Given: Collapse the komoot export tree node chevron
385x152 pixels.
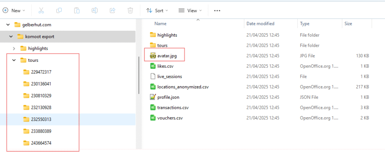Looking at the screenshot, I should pyautogui.click(x=11, y=37).
